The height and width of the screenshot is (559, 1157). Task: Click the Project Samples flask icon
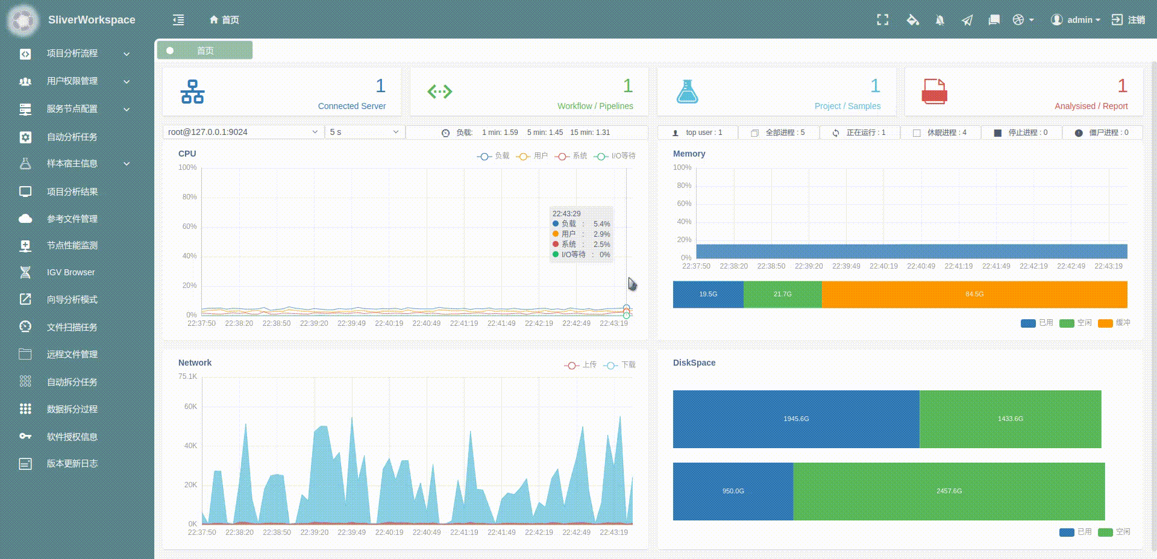(x=687, y=92)
